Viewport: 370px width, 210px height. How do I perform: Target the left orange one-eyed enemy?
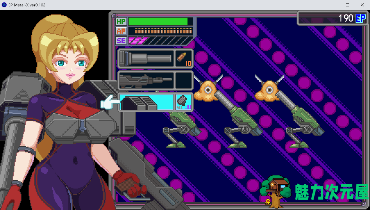click(x=208, y=88)
